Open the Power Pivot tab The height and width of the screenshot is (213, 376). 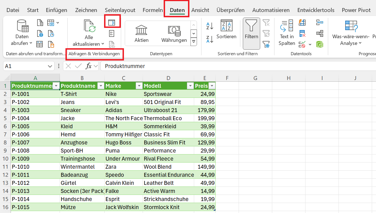click(356, 10)
